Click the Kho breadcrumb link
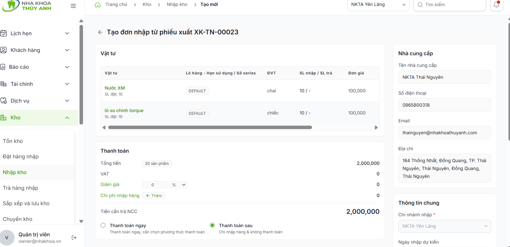Viewport: 510px width, 247px height. point(147,4)
